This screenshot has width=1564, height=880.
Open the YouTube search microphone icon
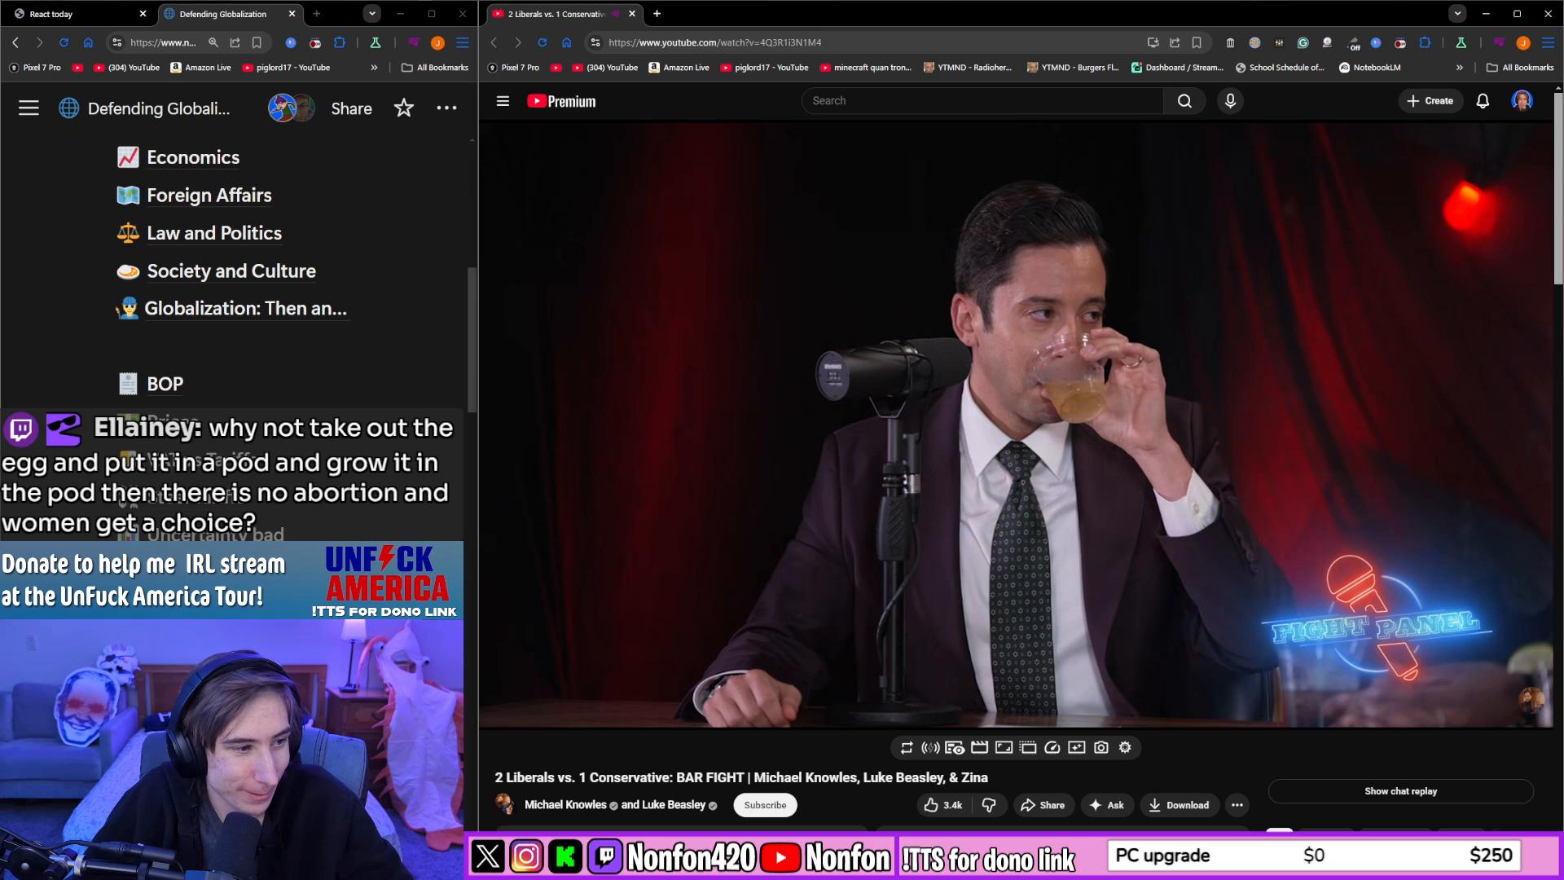pos(1230,100)
